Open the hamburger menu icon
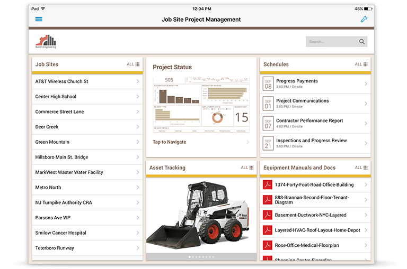The width and height of the screenshot is (407, 269). pos(39,20)
